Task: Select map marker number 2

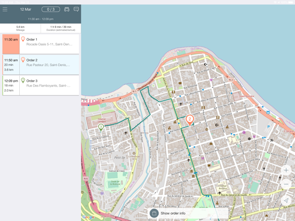Action: (190, 120)
